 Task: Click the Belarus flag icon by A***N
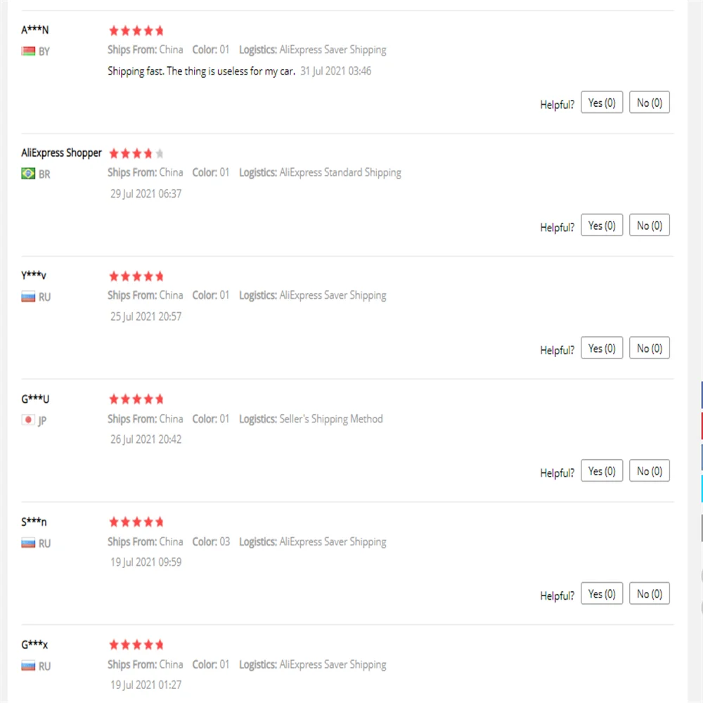tap(28, 51)
